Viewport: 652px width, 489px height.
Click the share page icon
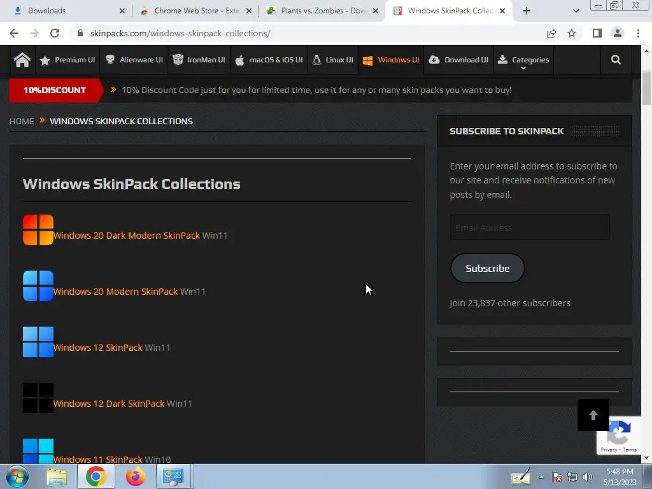[551, 33]
